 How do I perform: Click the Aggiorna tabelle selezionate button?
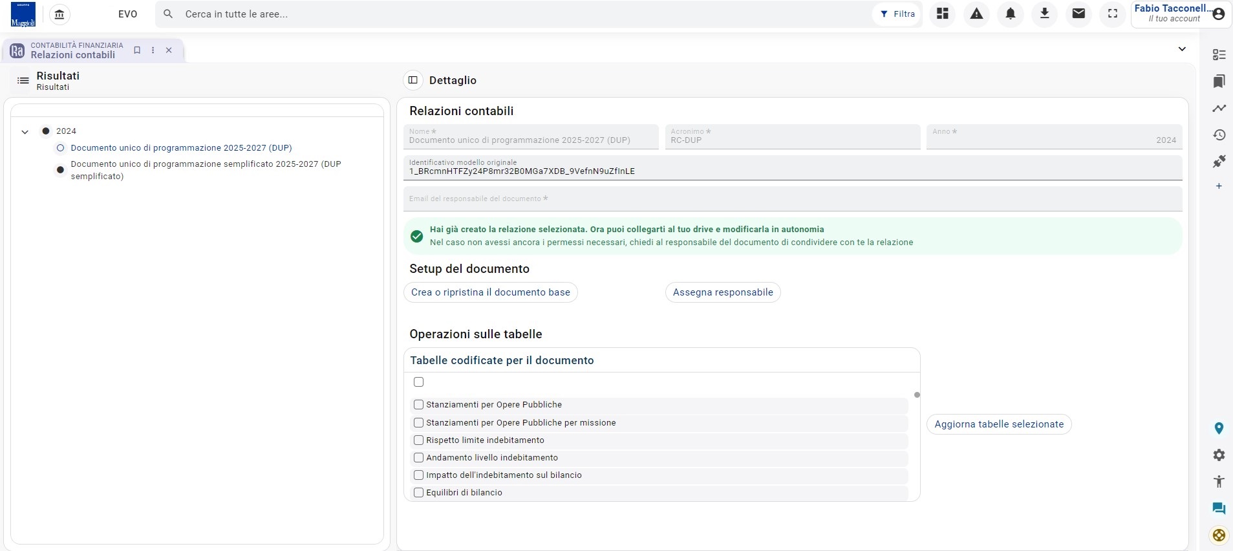(x=999, y=424)
